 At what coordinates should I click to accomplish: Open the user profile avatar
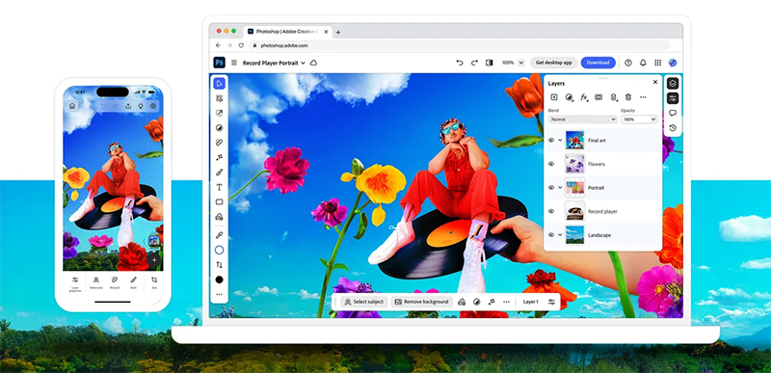click(673, 63)
